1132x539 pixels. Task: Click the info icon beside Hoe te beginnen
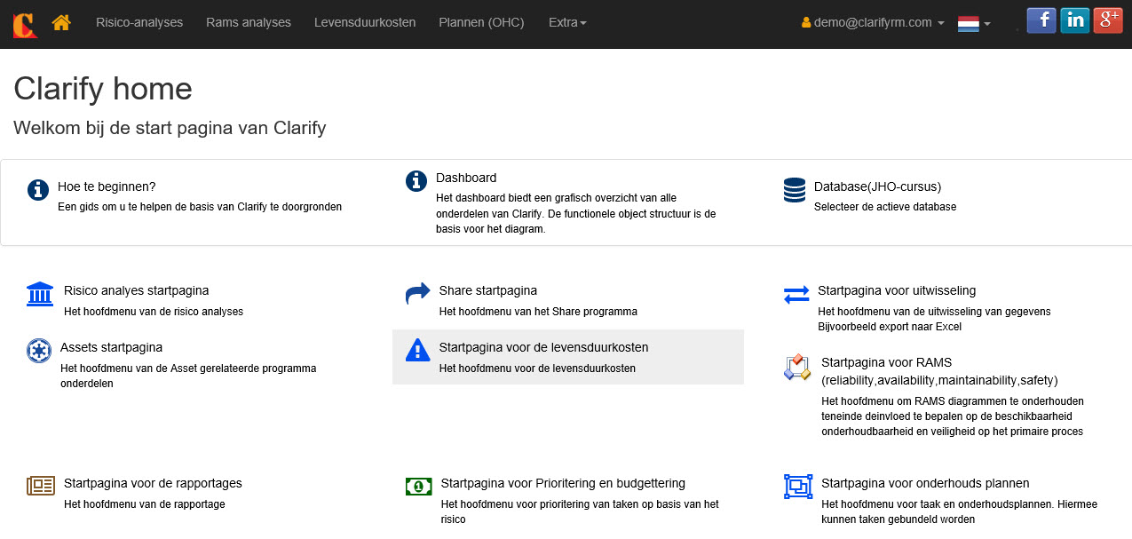point(38,190)
